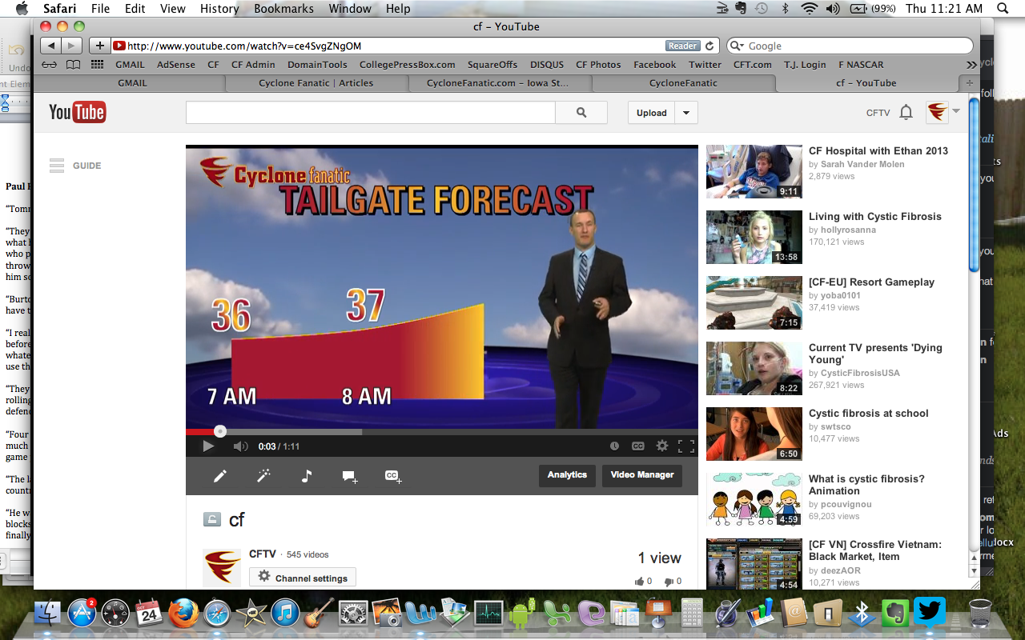Click the YouTube search magnifier button

coord(581,113)
